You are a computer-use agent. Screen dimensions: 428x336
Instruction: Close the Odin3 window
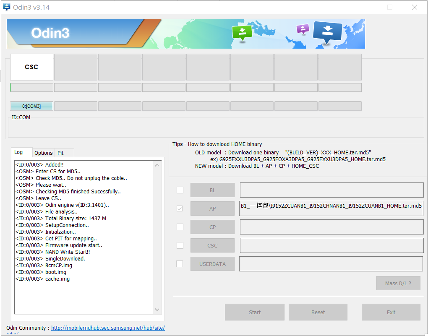pos(414,8)
